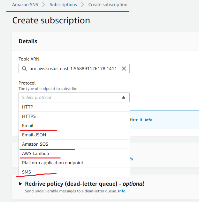Click the Redrive policy section heading

pos(84,184)
